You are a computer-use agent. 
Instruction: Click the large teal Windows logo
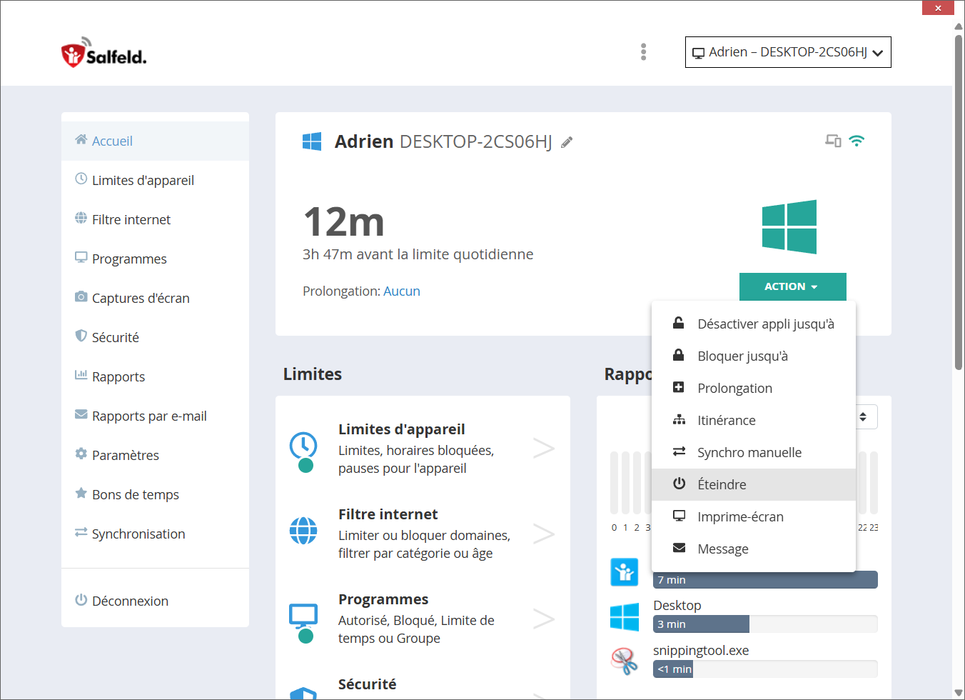click(789, 227)
